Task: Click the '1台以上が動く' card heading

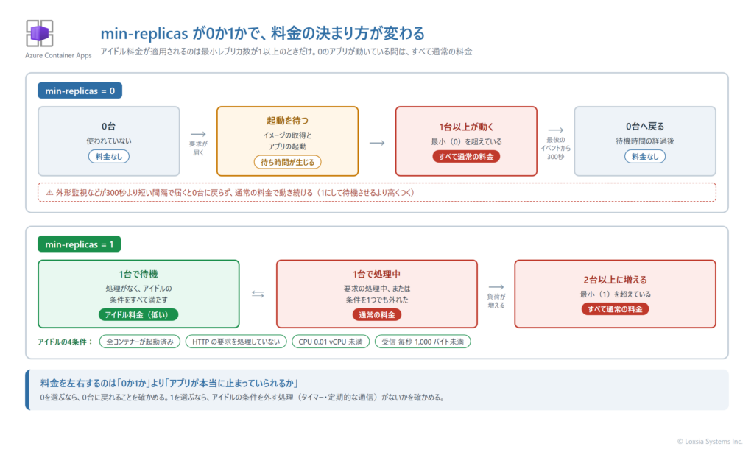Action: [466, 127]
